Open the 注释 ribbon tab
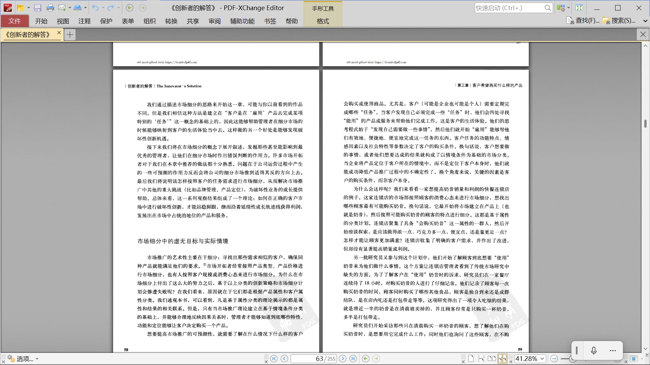The width and height of the screenshot is (650, 365). [x=84, y=21]
